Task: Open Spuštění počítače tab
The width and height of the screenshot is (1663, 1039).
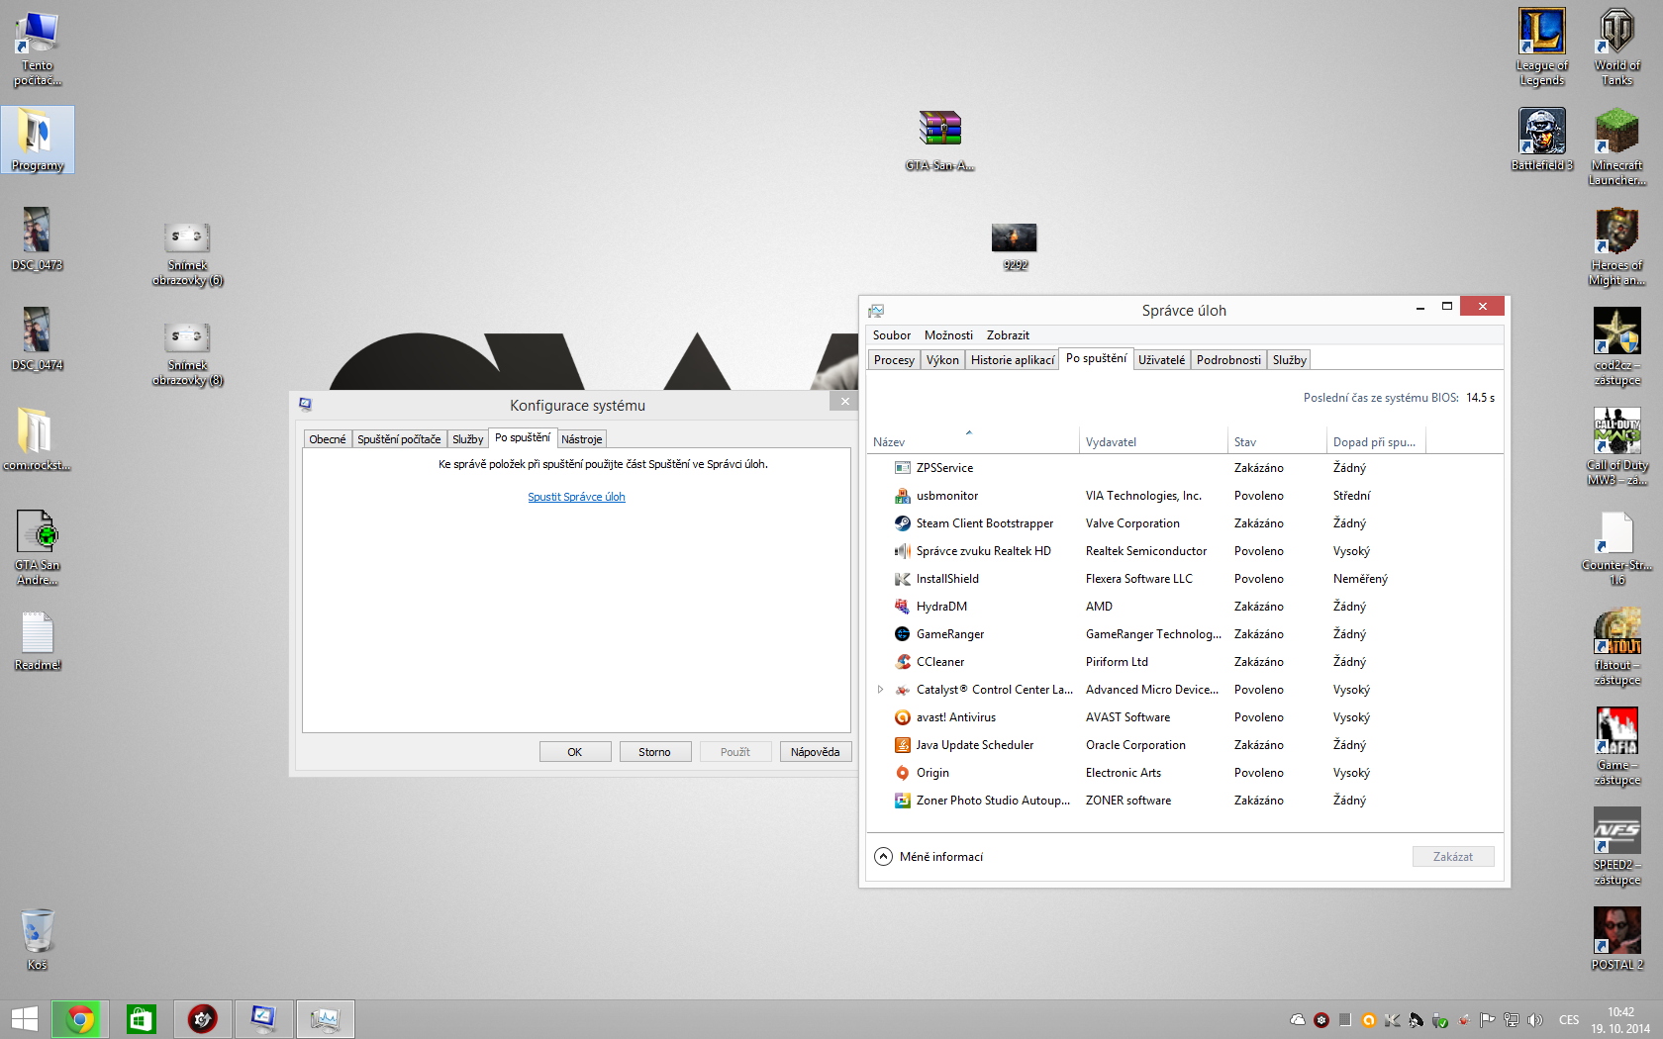Action: [399, 439]
